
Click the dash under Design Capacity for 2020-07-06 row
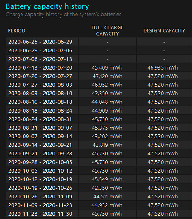[164, 59]
